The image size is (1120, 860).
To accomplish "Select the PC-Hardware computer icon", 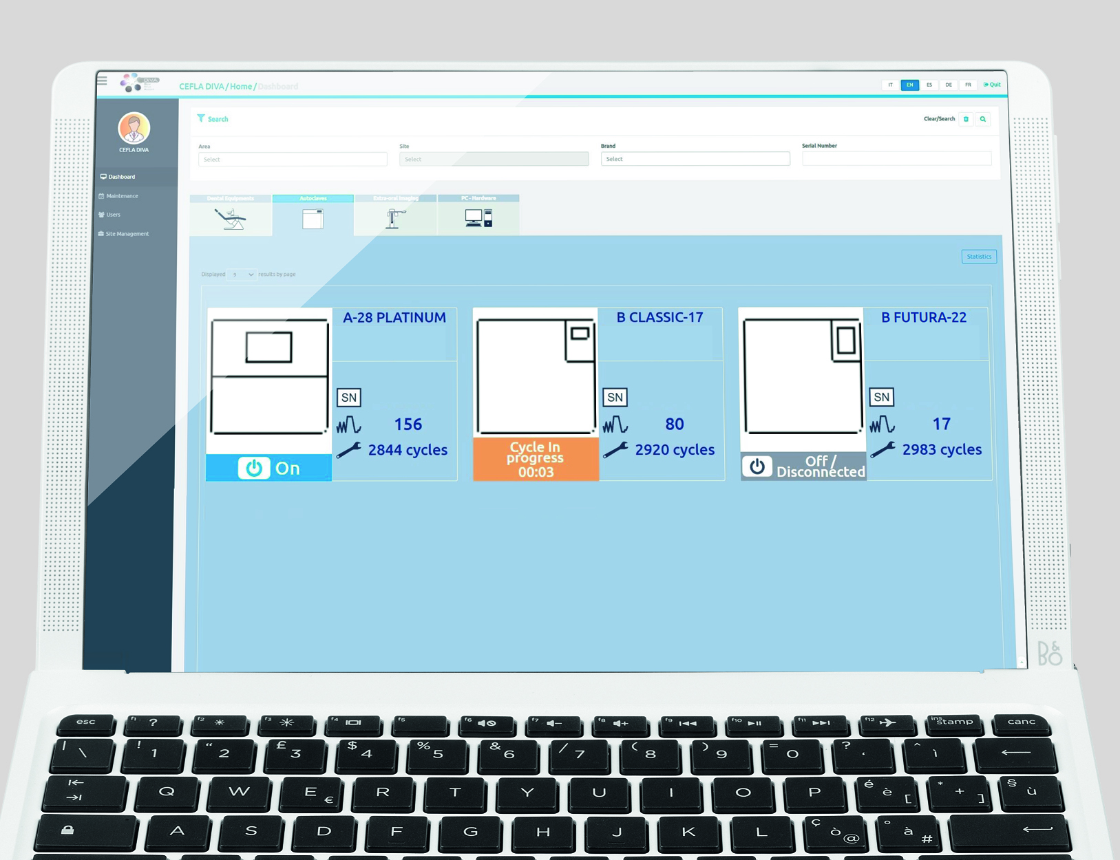I will (x=478, y=219).
